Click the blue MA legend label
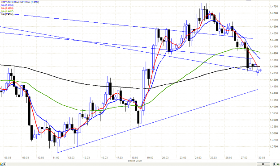Image resolution: width=280 pixels, height=166 pixels. [x=7, y=5]
